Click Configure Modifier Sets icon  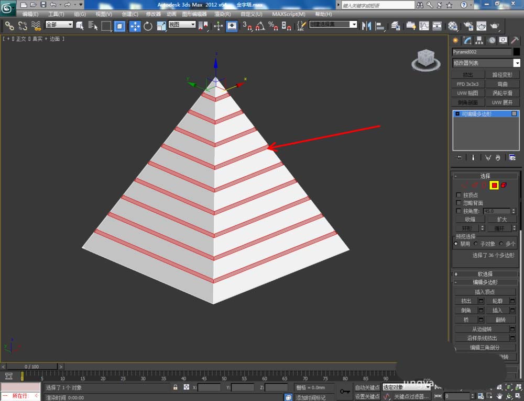point(512,158)
